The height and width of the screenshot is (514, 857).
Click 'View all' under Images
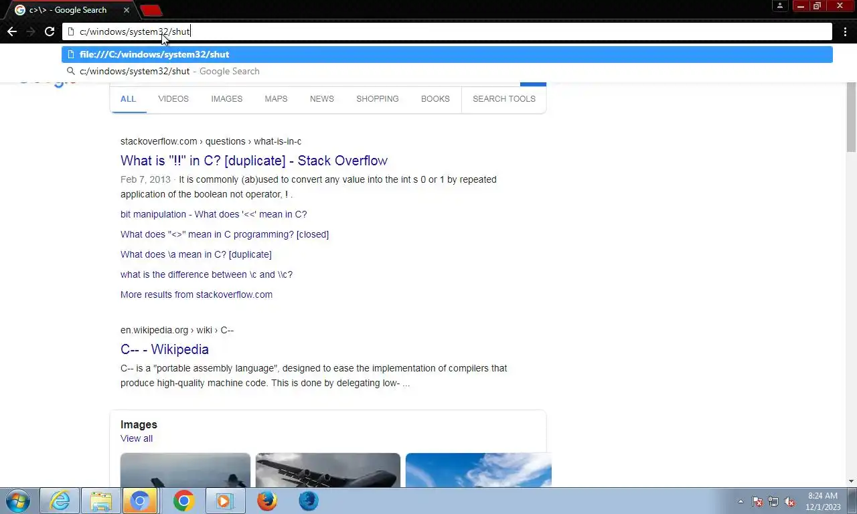(x=137, y=438)
